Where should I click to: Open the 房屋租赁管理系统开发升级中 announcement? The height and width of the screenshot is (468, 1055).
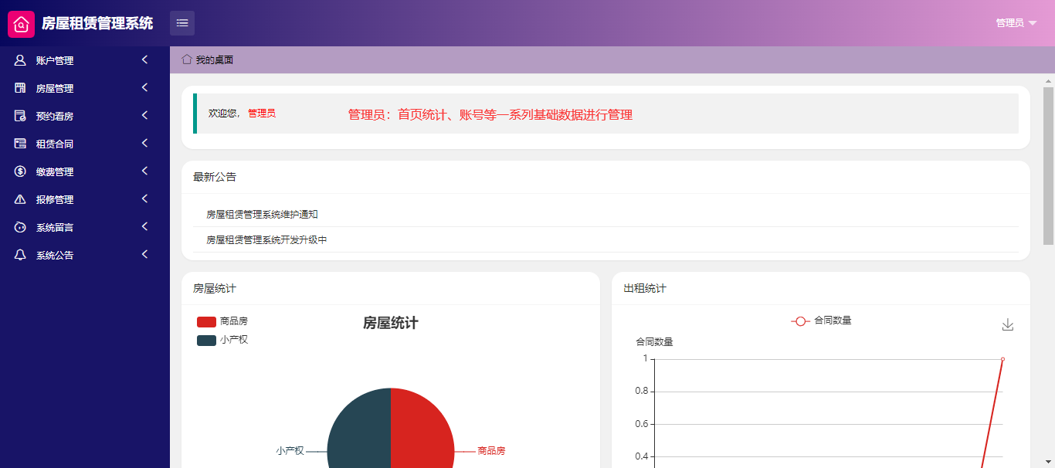click(x=266, y=240)
